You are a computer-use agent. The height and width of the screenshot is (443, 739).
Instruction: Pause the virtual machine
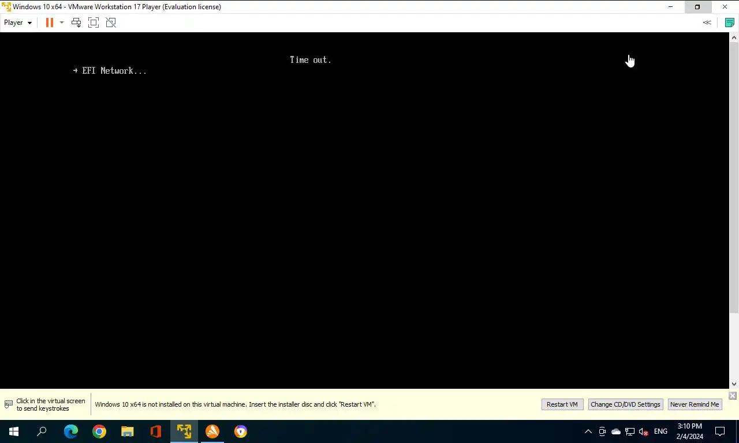pyautogui.click(x=50, y=22)
